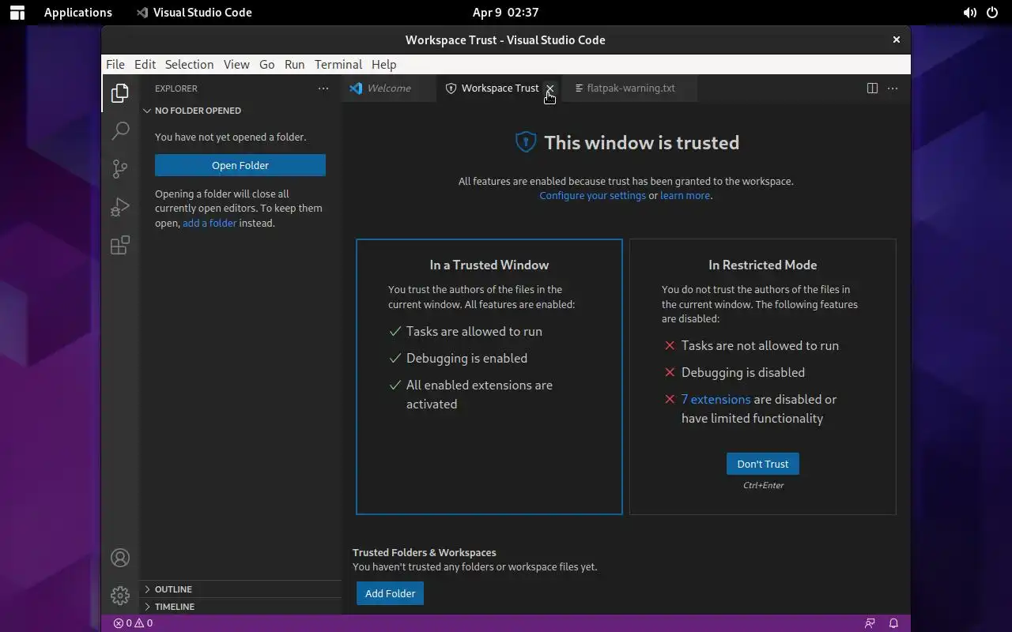Viewport: 1012px width, 632px height.
Task: Click 'Tasks are not allowed to run' text
Action: click(760, 346)
